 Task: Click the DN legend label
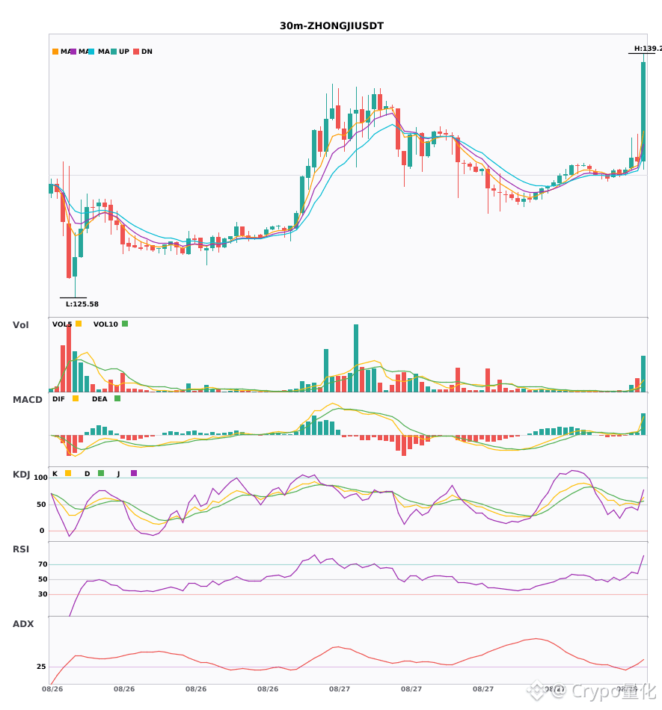[x=147, y=52]
